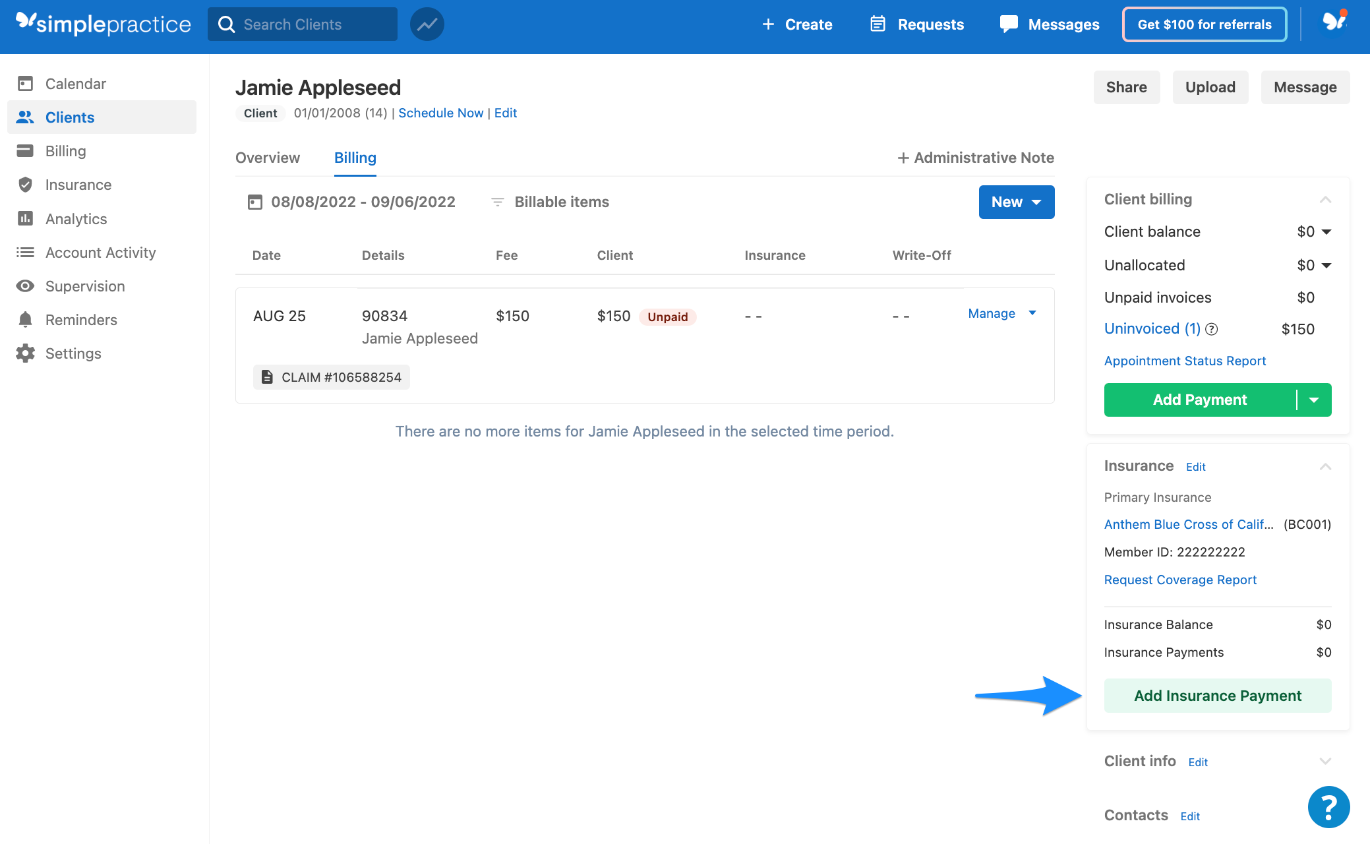Viewport: 1370px width, 844px height.
Task: Click the plus Create button
Action: [x=797, y=24]
